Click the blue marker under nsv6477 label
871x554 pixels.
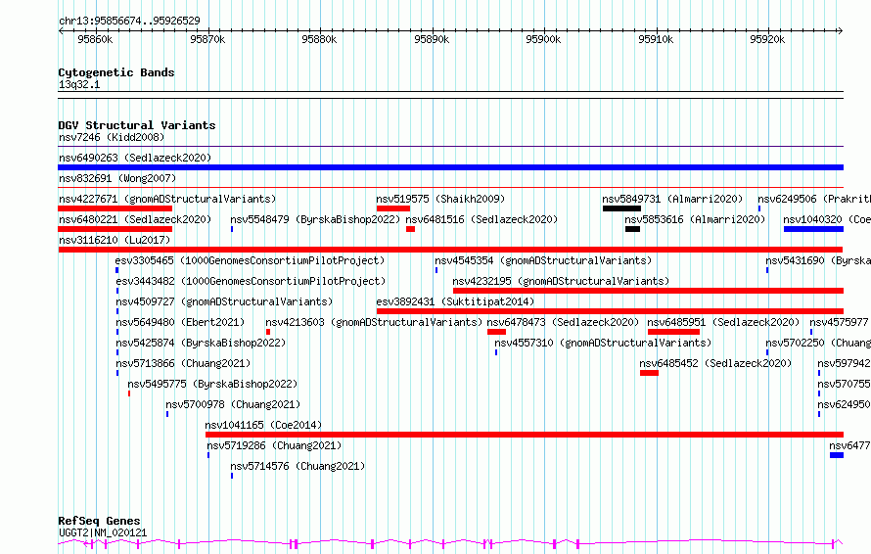(837, 455)
